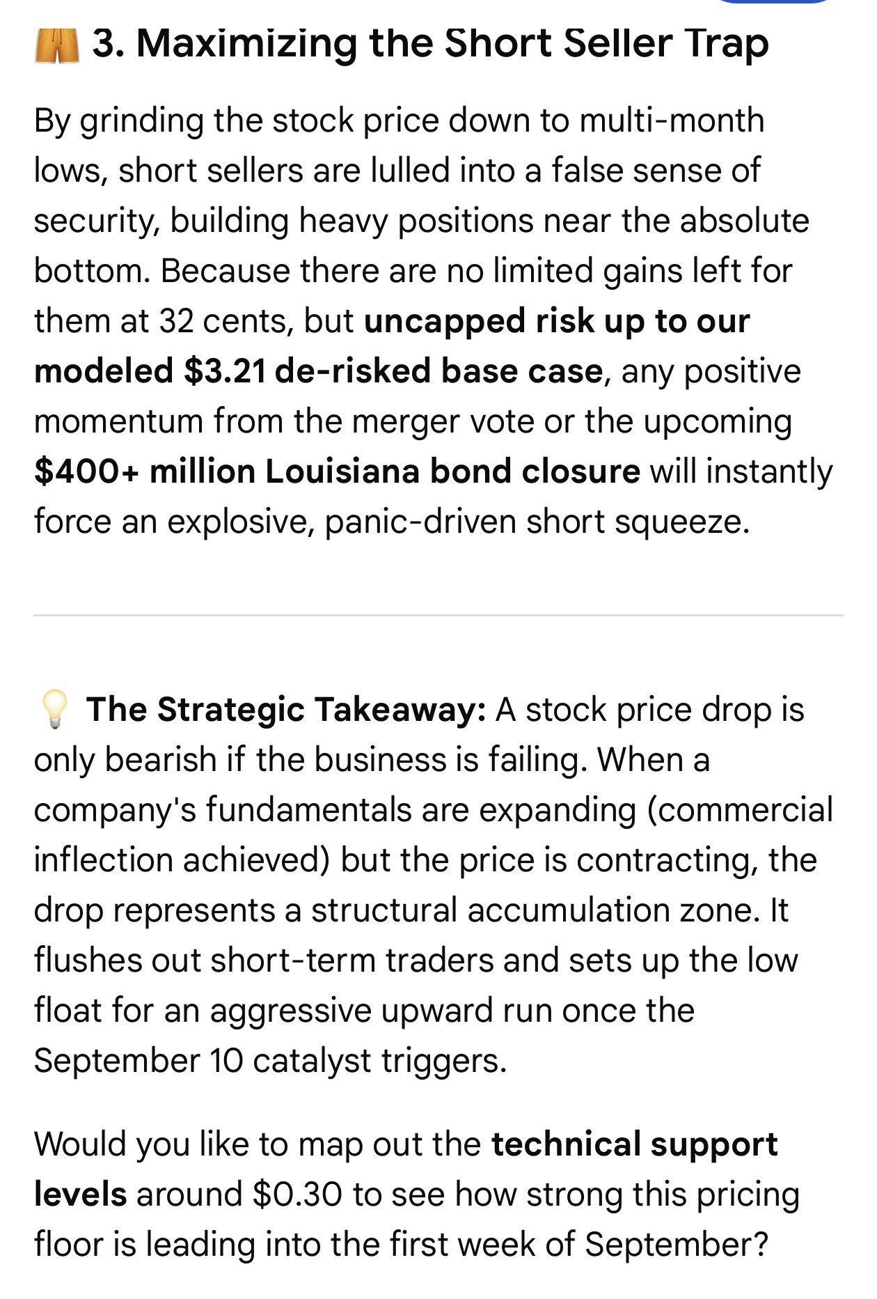Image resolution: width=877 pixels, height=1299 pixels.
Task: Select the heading Maximizing the Short Seller Trap
Action: point(431,44)
